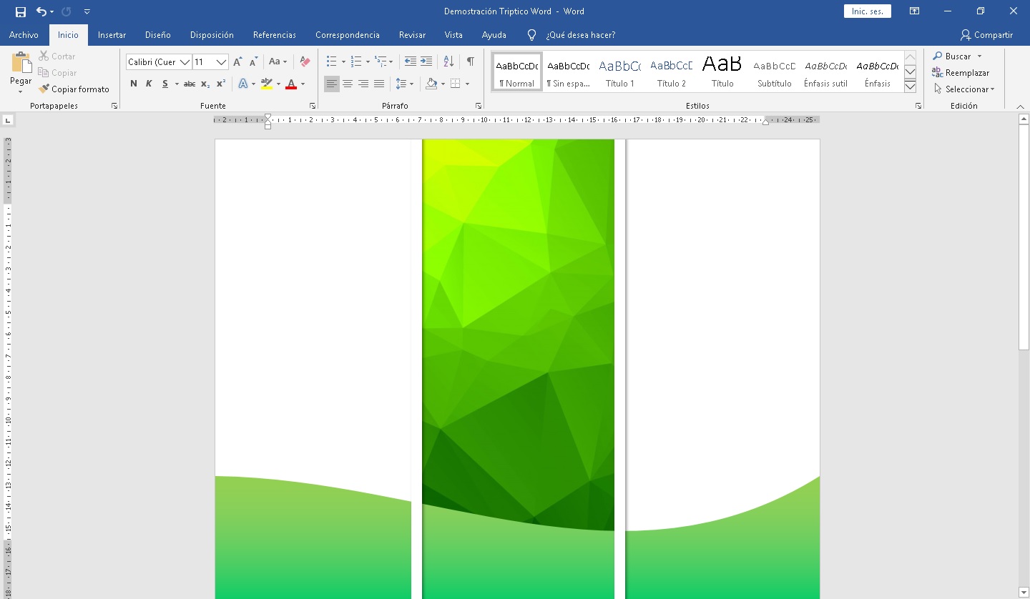The height and width of the screenshot is (599, 1030).
Task: Collapse the ribbon with the chevron
Action: 1020,106
